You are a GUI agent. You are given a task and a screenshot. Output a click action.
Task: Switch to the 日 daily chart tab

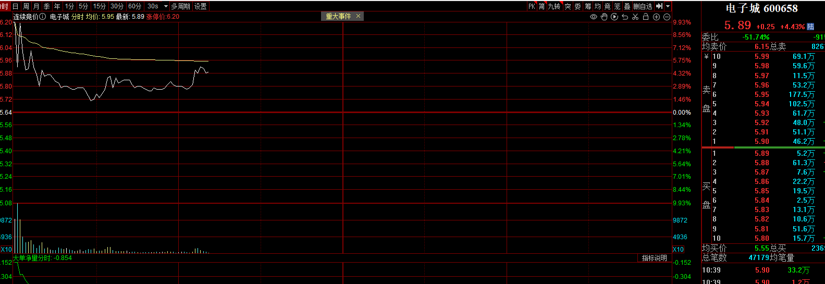(16, 6)
